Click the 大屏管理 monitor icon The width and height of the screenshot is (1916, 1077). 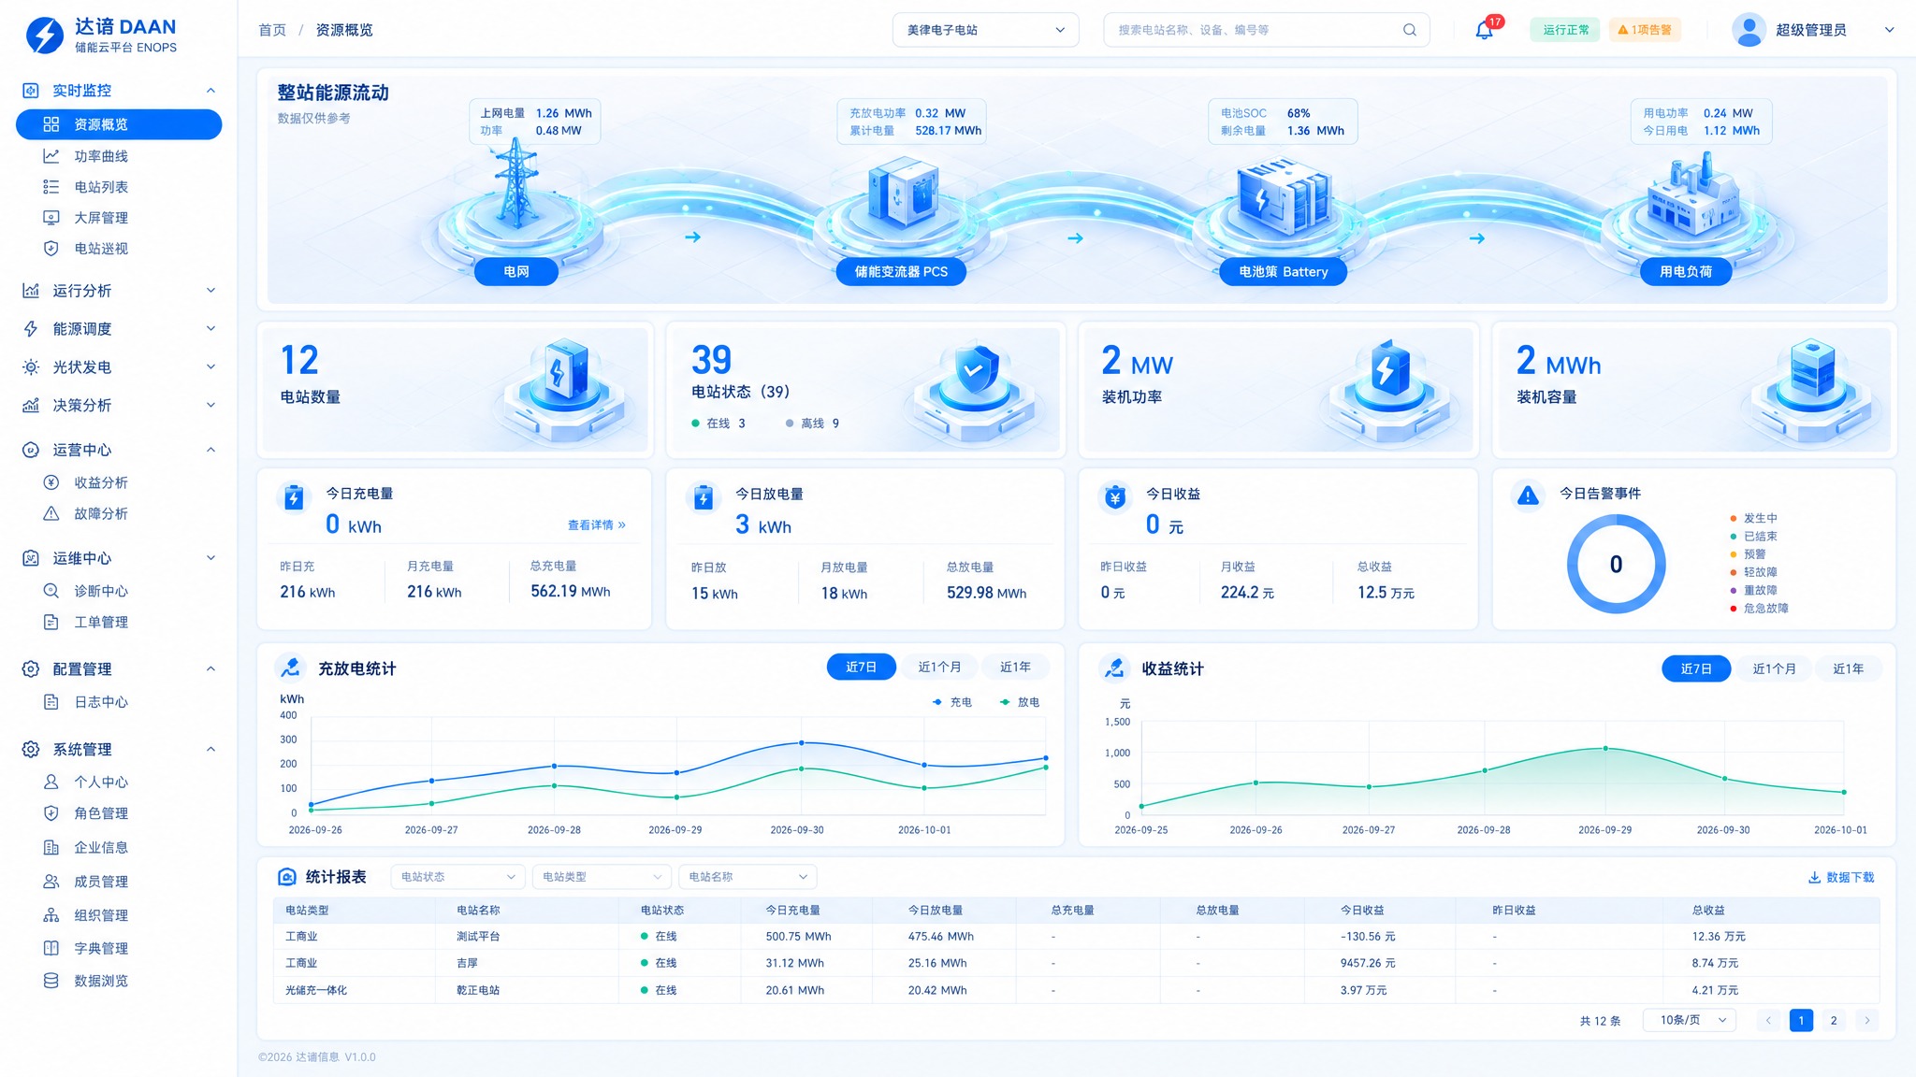51,218
